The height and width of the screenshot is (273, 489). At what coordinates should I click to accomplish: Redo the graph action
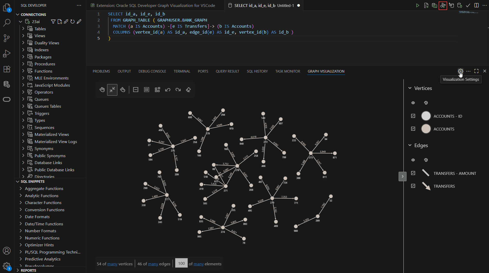tap(178, 90)
